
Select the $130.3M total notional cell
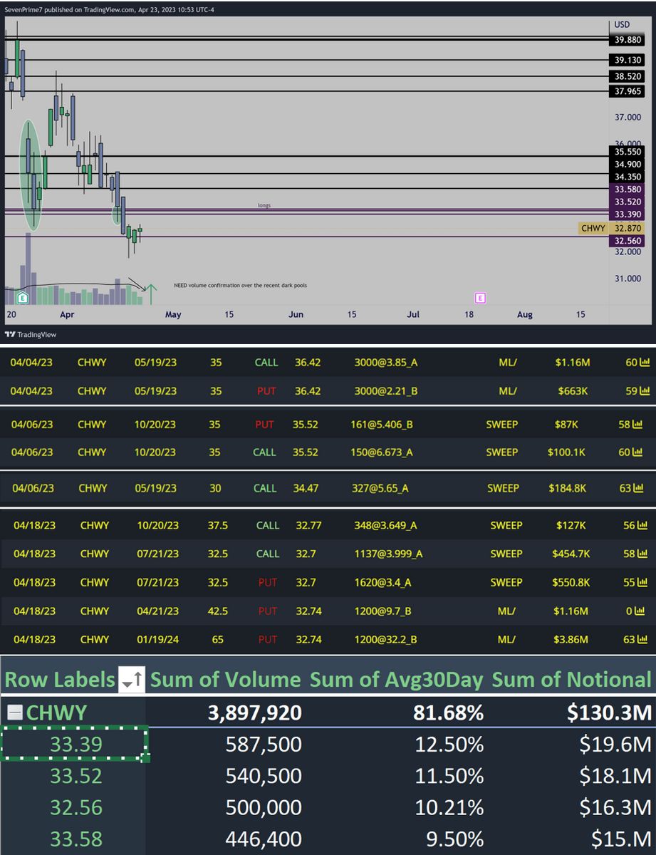(x=610, y=712)
